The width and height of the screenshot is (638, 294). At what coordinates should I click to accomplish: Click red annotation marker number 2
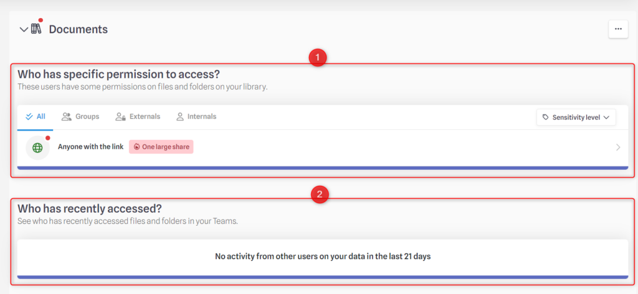(x=320, y=194)
